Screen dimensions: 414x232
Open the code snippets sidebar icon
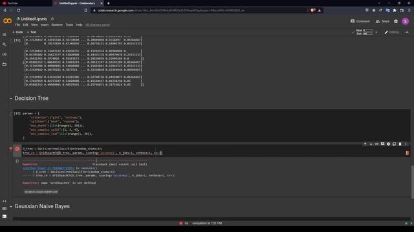coord(5,201)
